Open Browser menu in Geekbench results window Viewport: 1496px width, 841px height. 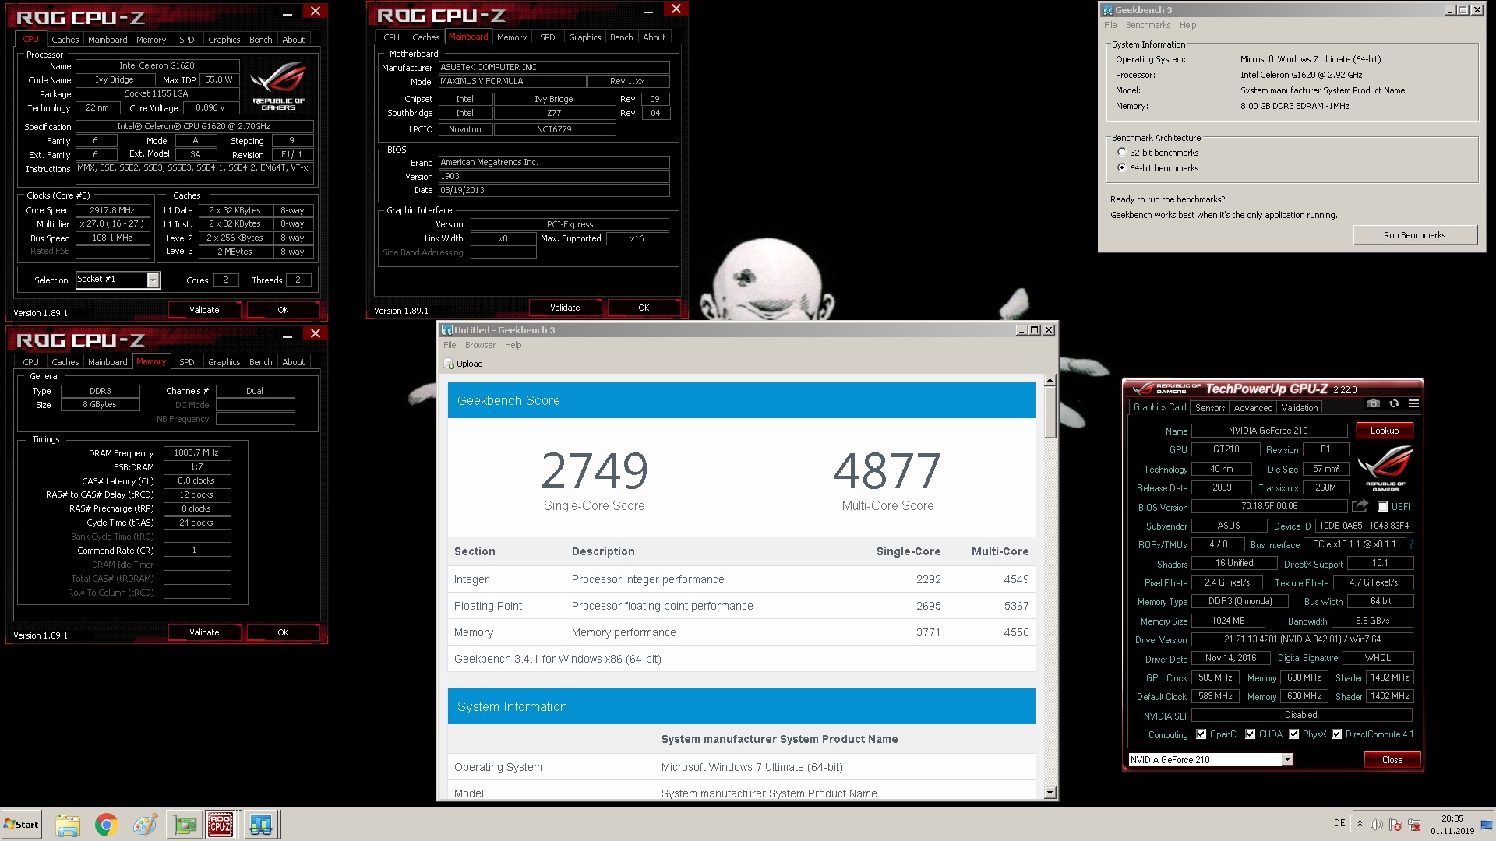tap(480, 345)
